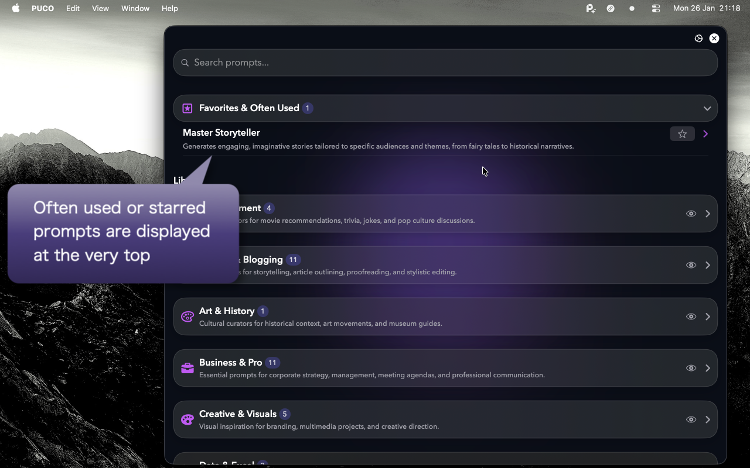Open the Entertainment category via right chevron
750x468 pixels.
[708, 214]
